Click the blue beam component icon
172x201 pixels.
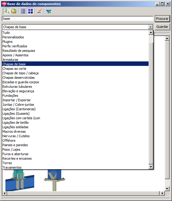[49, 11]
